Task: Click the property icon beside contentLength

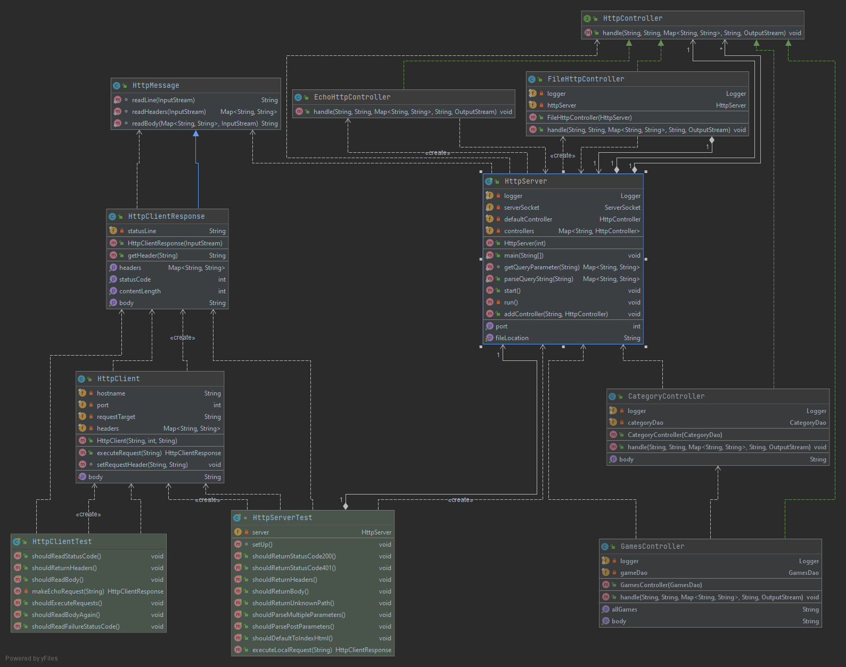Action: coord(113,291)
